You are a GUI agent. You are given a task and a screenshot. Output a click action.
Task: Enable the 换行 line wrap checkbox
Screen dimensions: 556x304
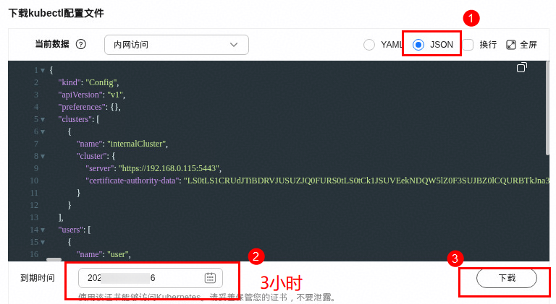pyautogui.click(x=468, y=45)
